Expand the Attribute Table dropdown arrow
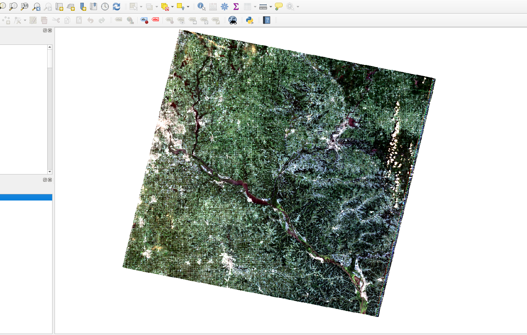Viewport: 527px width, 335px height. click(x=255, y=7)
